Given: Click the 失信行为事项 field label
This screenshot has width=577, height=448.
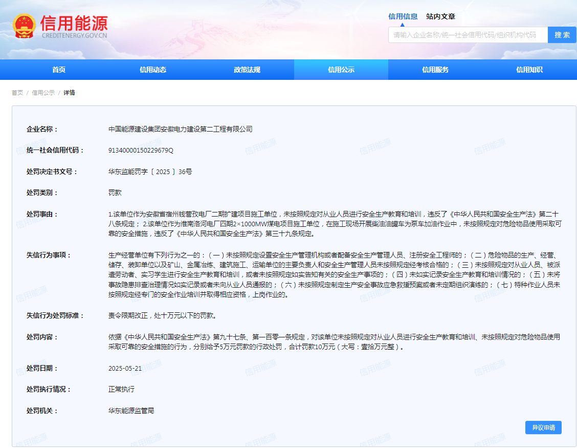Looking at the screenshot, I should point(49,255).
